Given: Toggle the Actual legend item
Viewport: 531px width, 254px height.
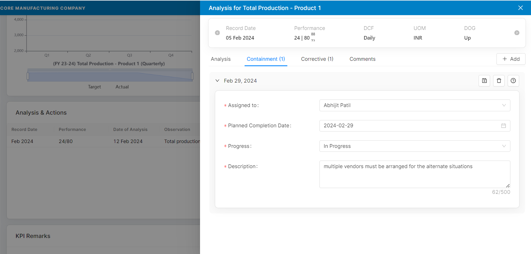Looking at the screenshot, I should point(122,87).
